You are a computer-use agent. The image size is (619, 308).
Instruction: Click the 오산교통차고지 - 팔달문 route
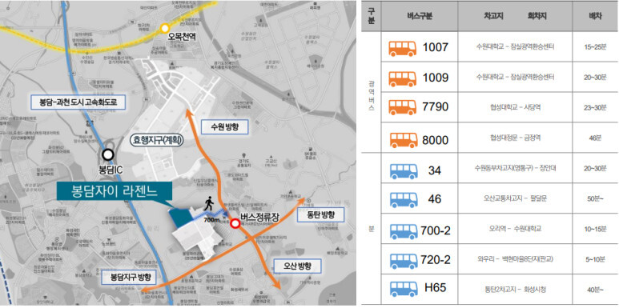tap(516, 198)
